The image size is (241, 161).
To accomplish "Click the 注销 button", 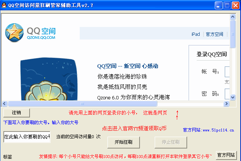I will (x=17, y=113).
